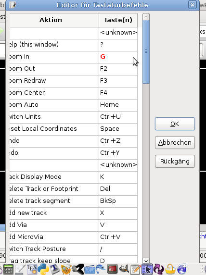This screenshot has width=206, height=275.
Task: Open the notepad with pencil icon
Action: click(136, 269)
